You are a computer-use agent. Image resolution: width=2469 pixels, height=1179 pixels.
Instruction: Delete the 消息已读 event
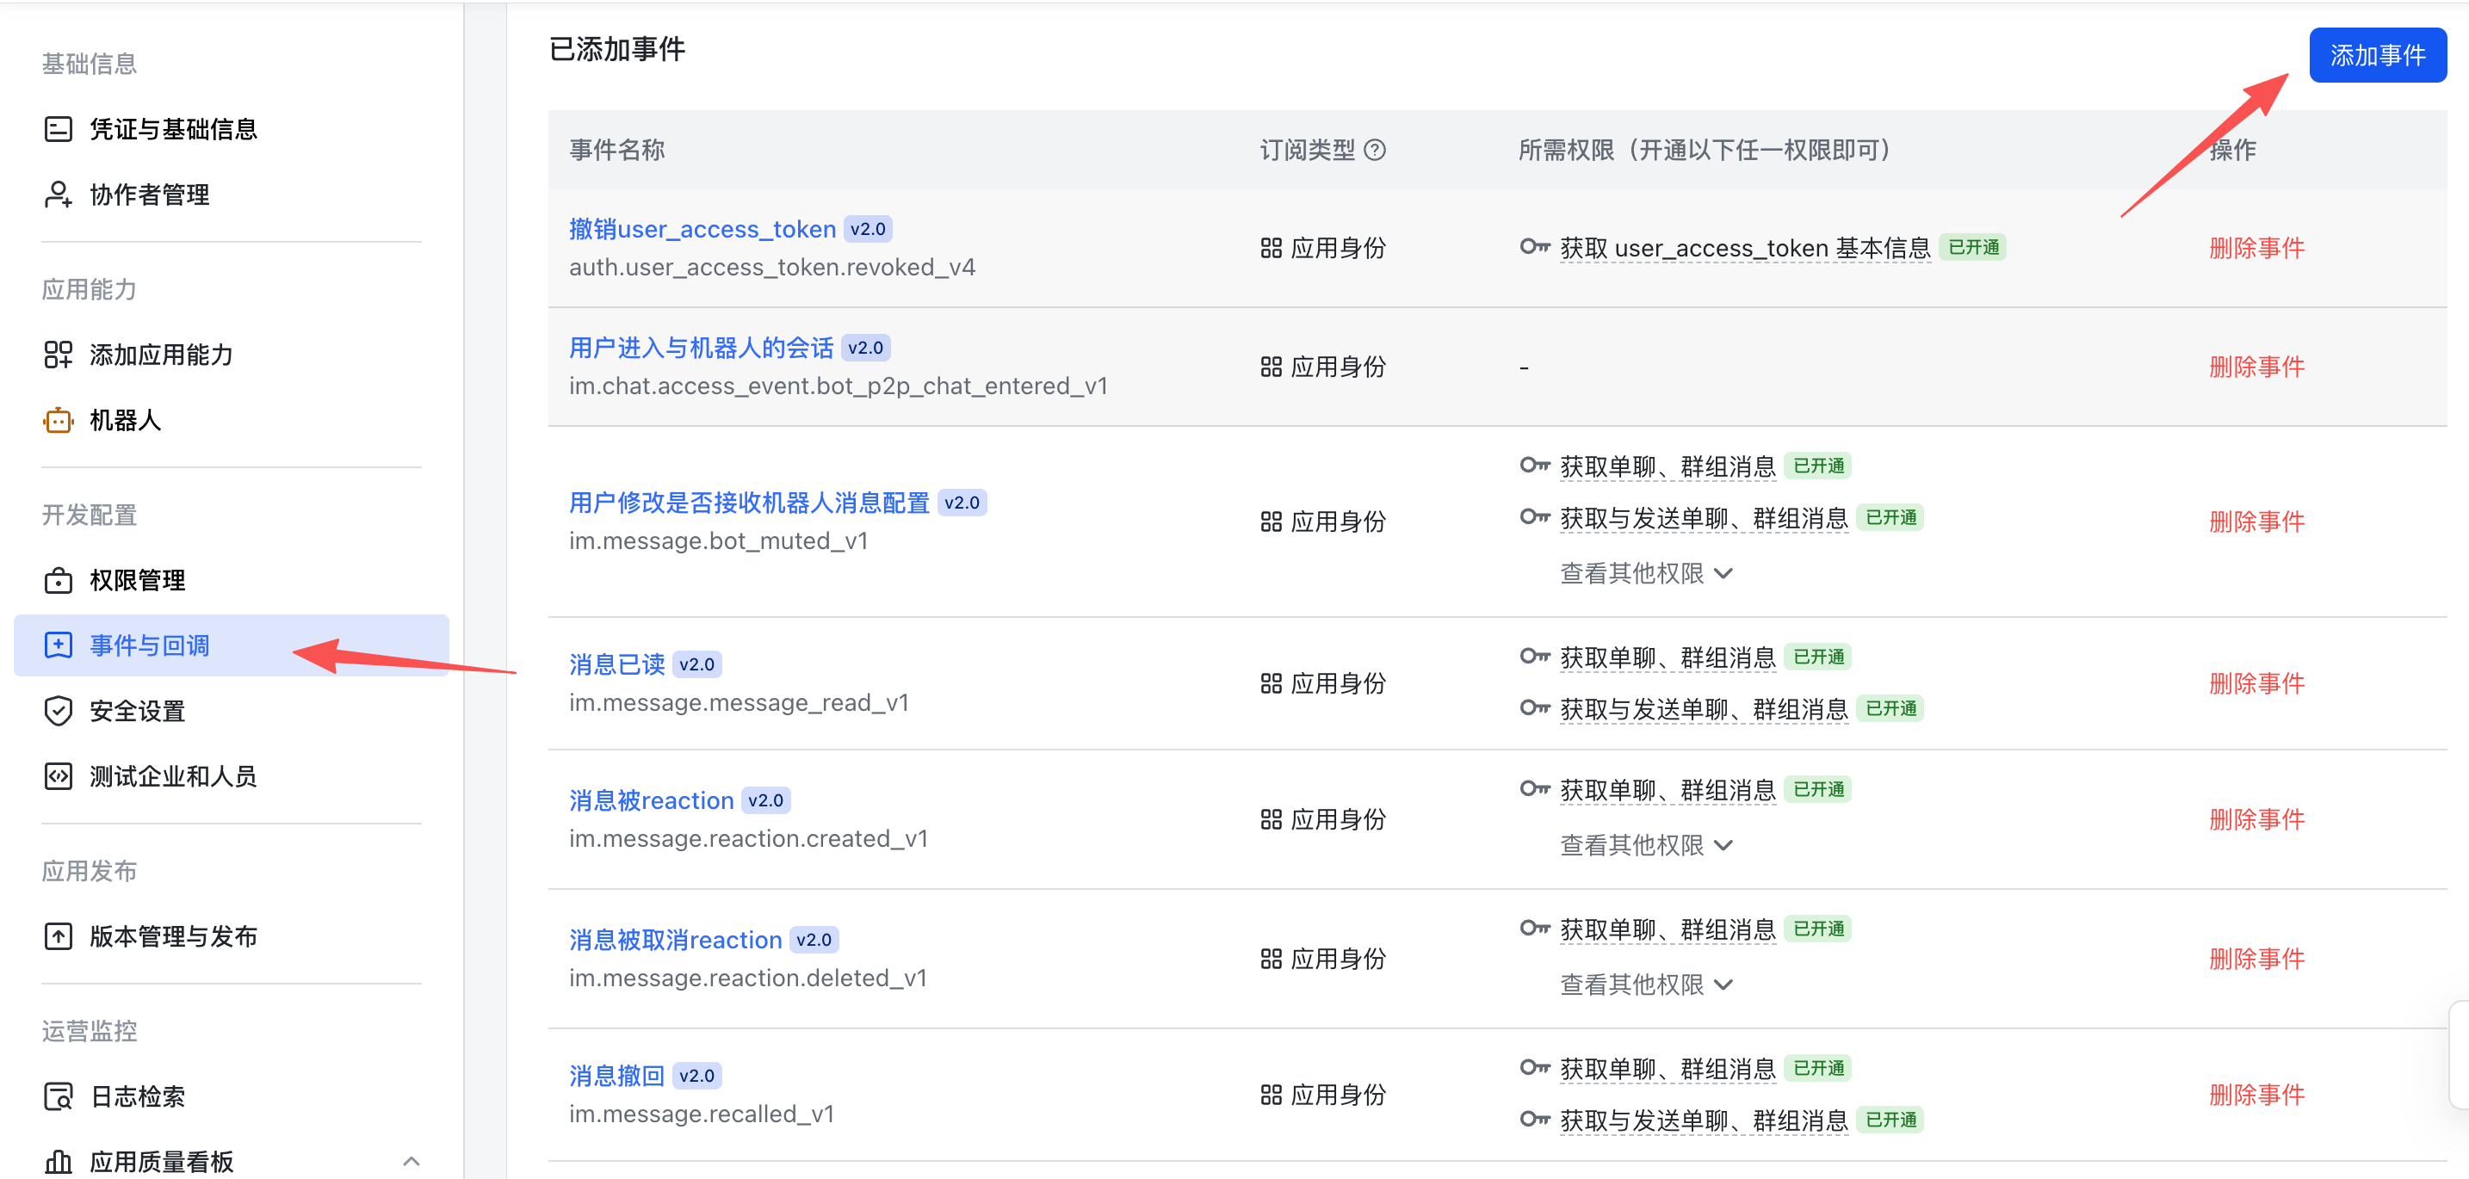2256,683
